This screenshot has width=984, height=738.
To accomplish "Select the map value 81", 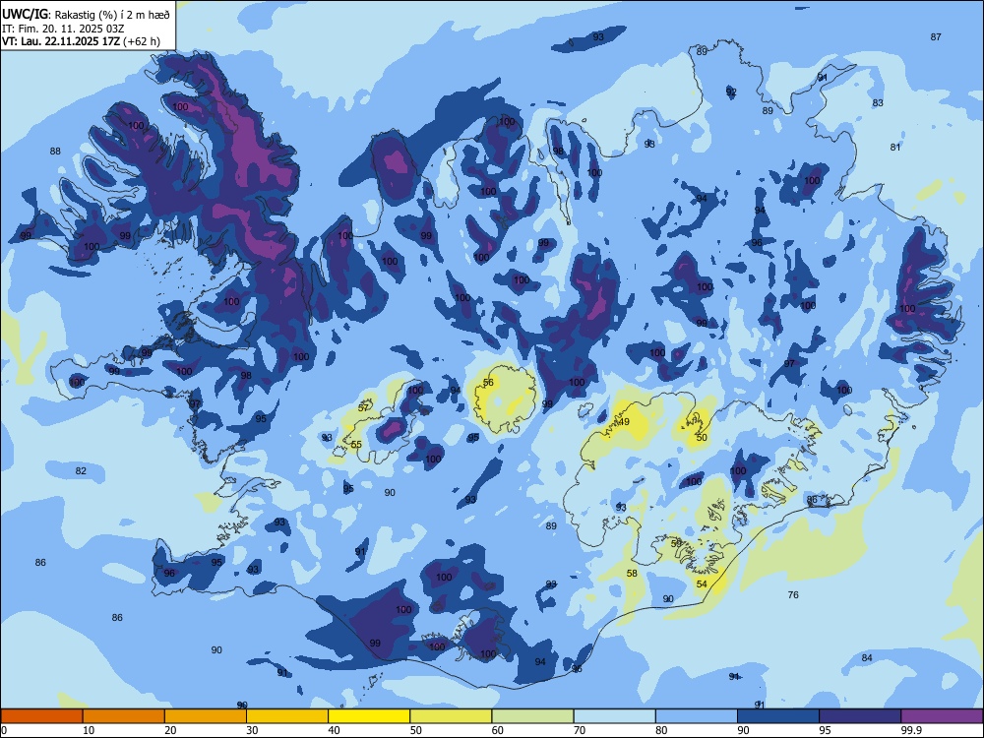I will [x=895, y=148].
